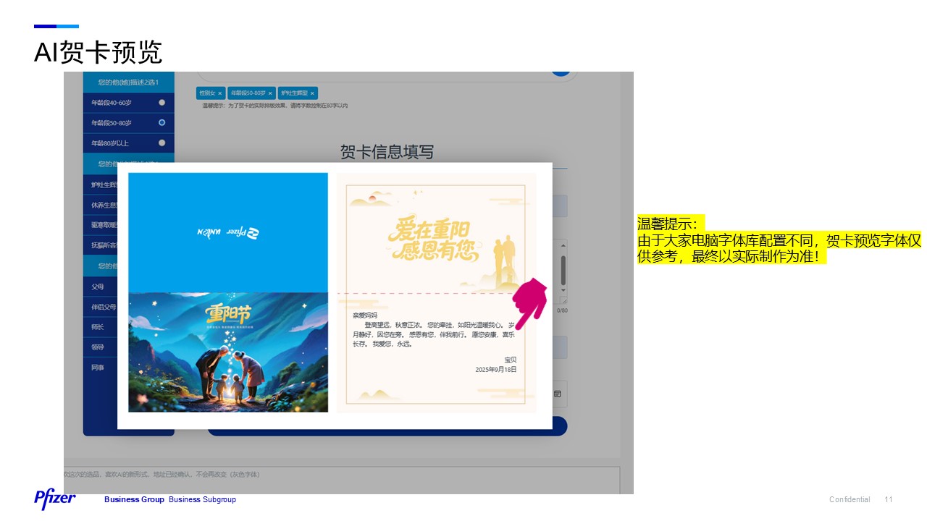The image size is (927, 521).
Task: Select 师长 from the relationship list
Action: point(98,327)
